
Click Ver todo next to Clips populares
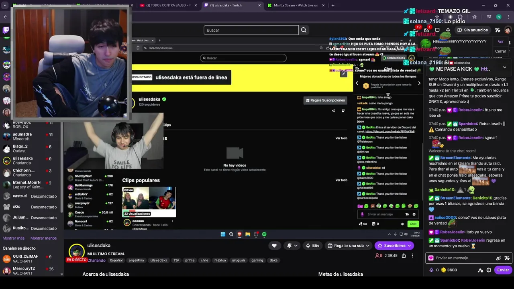click(341, 180)
